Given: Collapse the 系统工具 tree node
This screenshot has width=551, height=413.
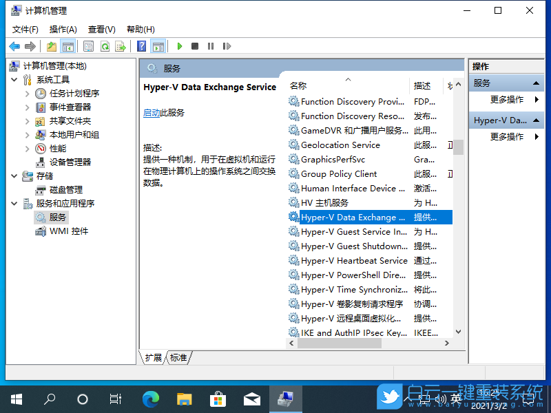Looking at the screenshot, I should (15, 79).
